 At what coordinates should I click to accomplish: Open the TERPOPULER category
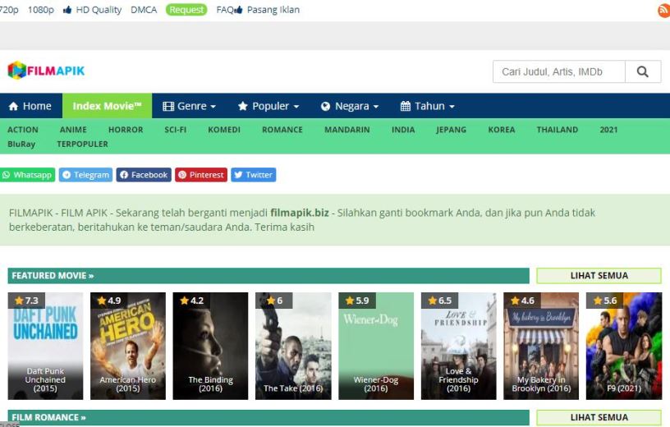pos(82,144)
